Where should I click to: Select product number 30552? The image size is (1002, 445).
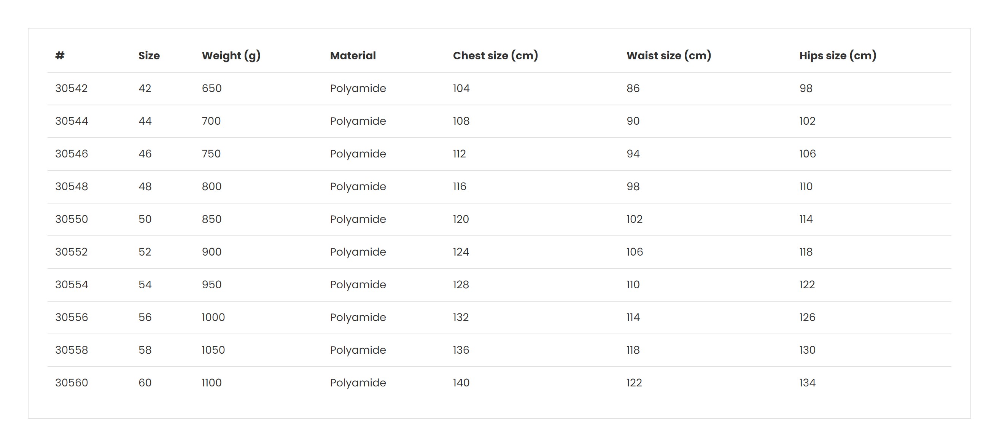click(71, 252)
